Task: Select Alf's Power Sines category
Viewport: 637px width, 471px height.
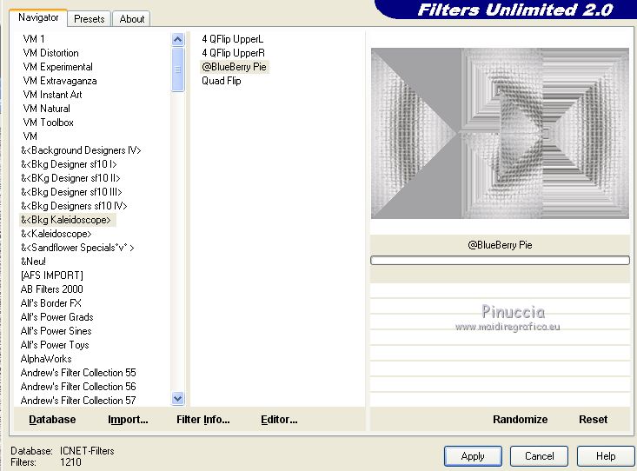Action: (x=56, y=331)
